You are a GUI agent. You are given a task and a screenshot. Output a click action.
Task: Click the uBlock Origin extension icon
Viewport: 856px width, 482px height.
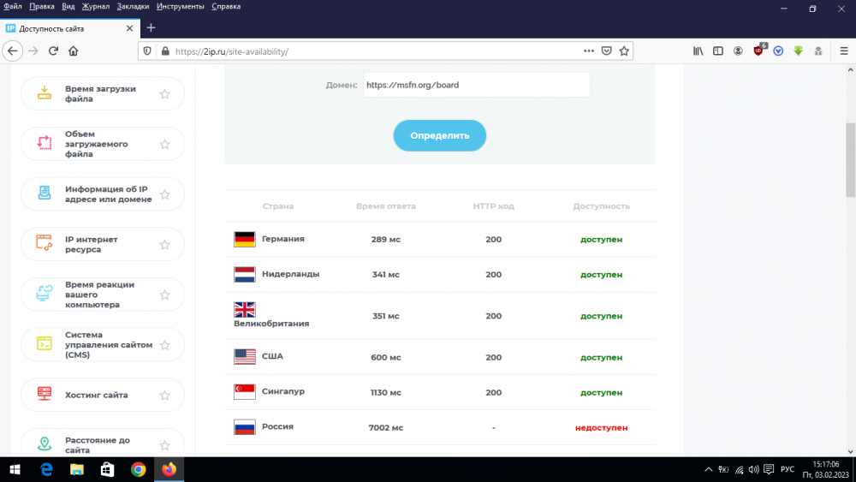click(758, 51)
